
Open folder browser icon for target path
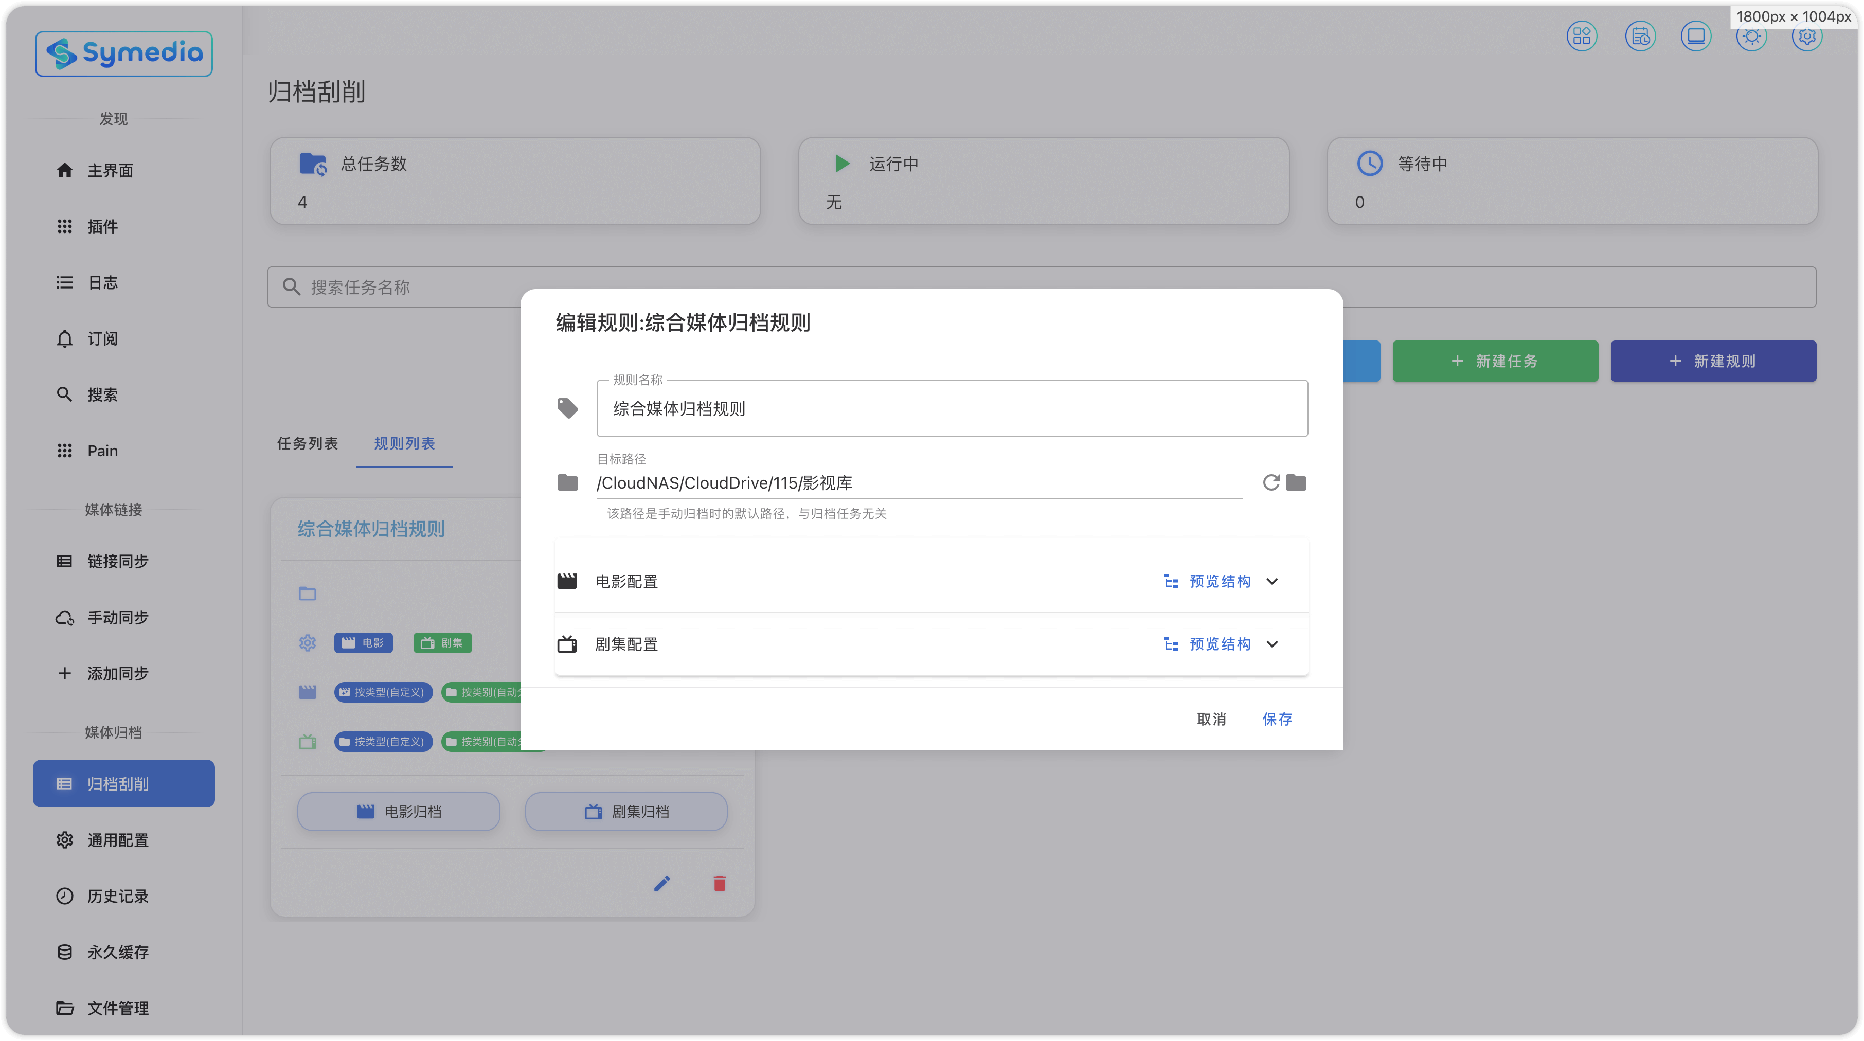pyautogui.click(x=1296, y=482)
